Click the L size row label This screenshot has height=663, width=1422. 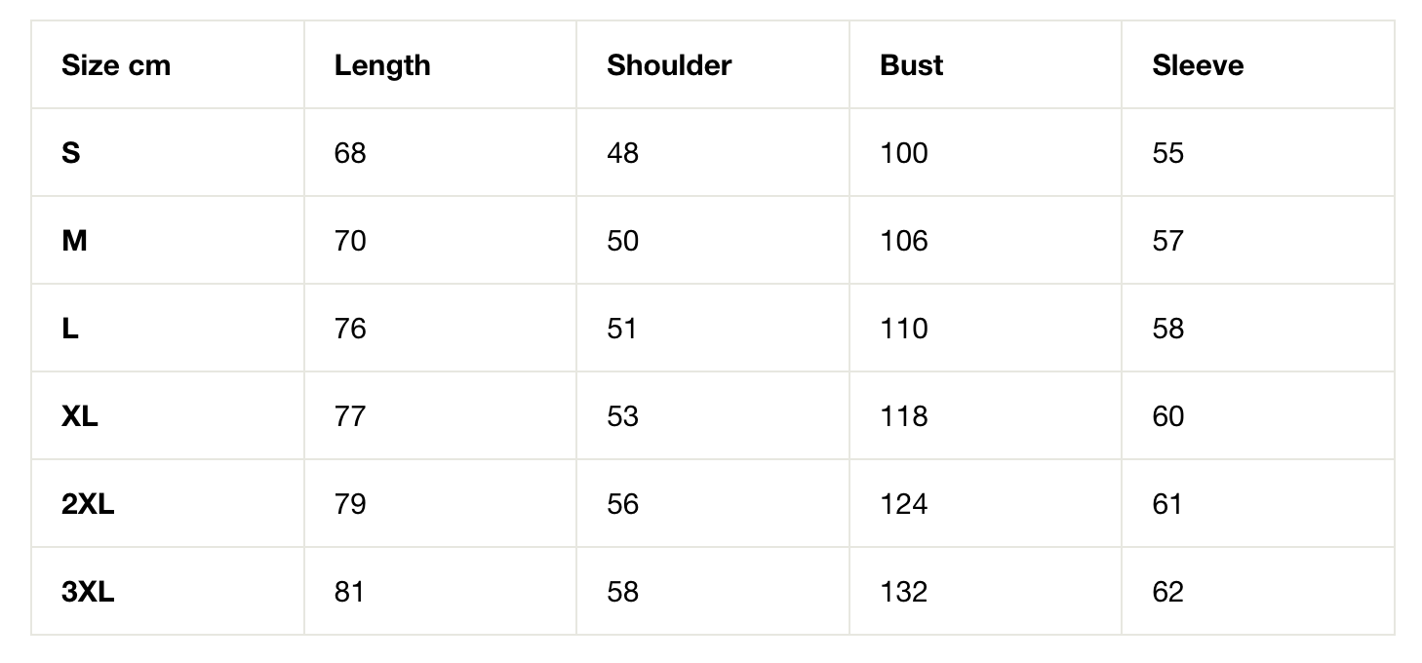70,329
